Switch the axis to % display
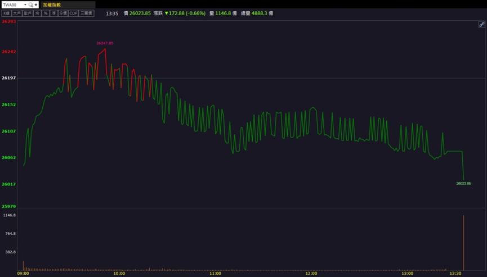 point(46,13)
